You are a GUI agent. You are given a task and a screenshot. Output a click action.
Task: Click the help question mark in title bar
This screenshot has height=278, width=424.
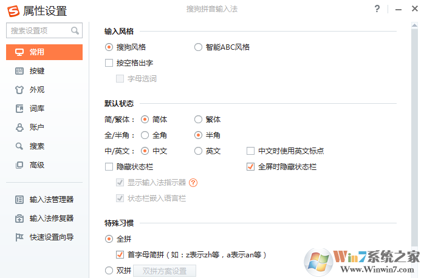(x=377, y=9)
